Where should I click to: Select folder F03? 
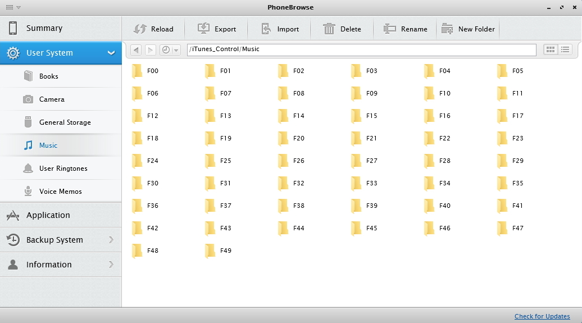coord(364,71)
